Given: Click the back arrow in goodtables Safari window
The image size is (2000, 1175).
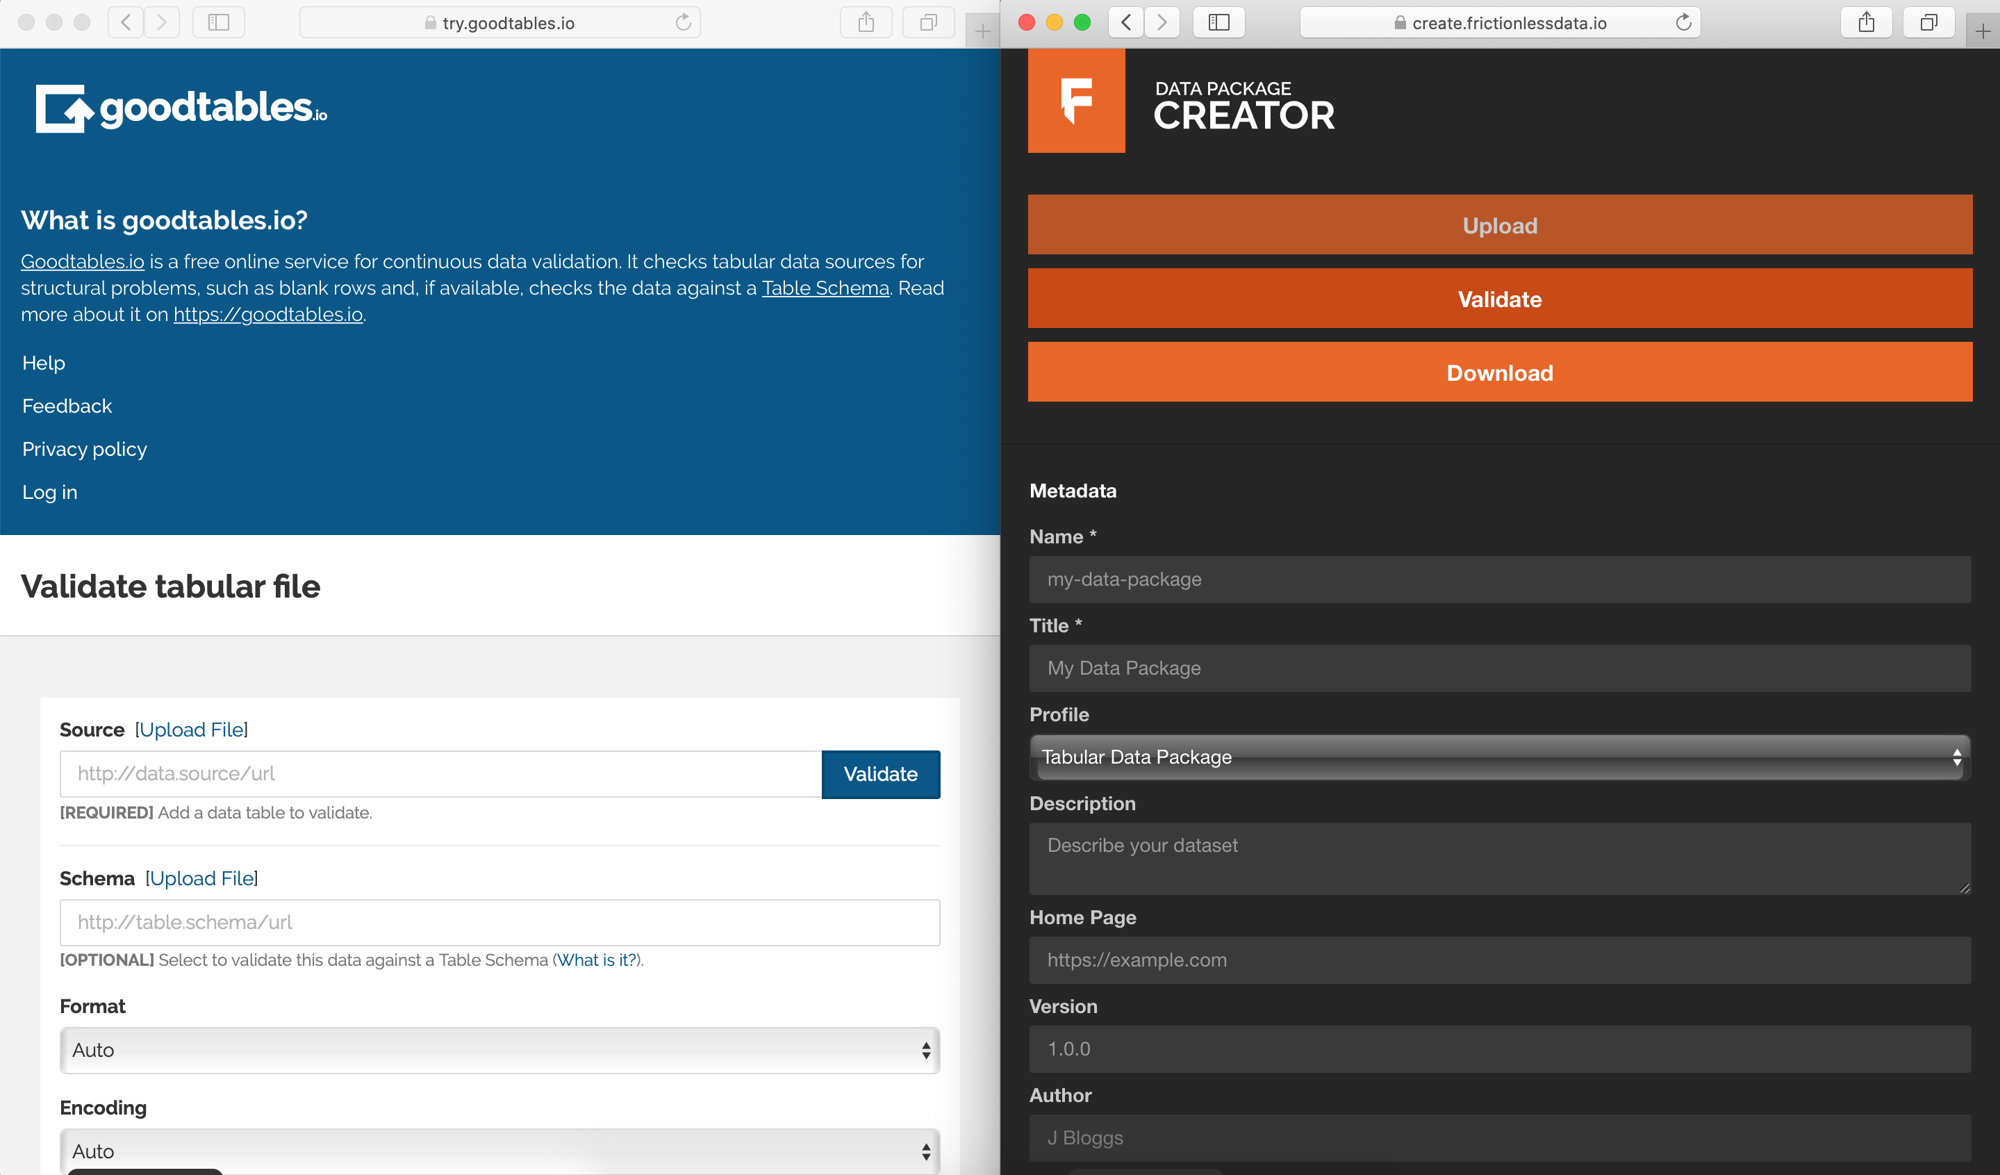Looking at the screenshot, I should [126, 22].
